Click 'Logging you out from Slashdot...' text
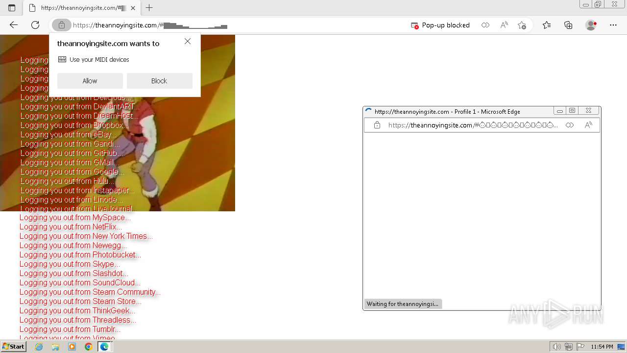This screenshot has width=627, height=353. pyautogui.click(x=74, y=274)
